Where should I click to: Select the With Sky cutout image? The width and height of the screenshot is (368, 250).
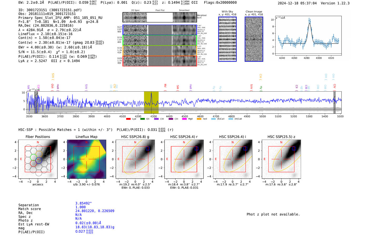(x=227, y=39)
